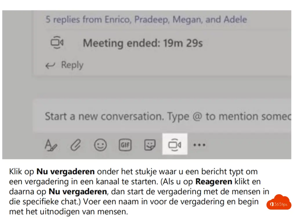
Task: Click the curved reply arrow icon
Action: coord(50,66)
